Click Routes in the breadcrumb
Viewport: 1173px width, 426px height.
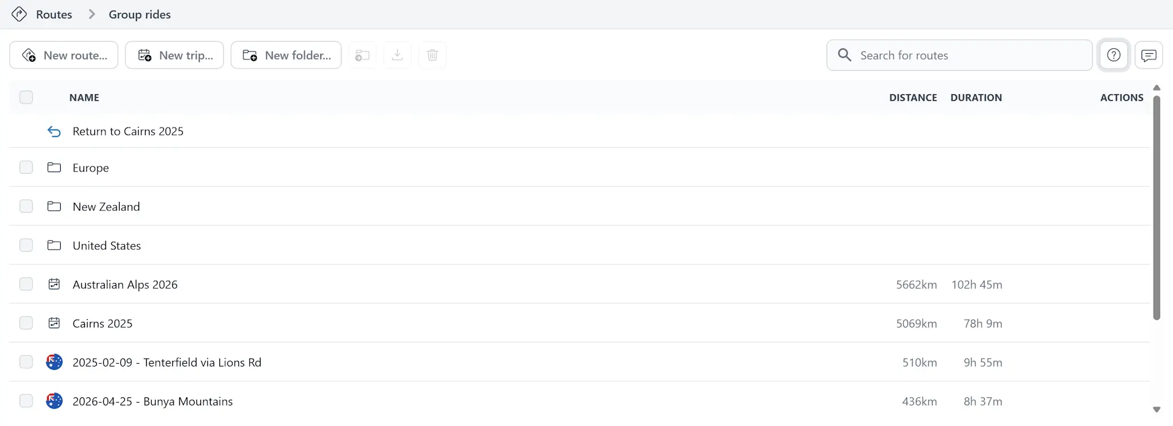(54, 14)
